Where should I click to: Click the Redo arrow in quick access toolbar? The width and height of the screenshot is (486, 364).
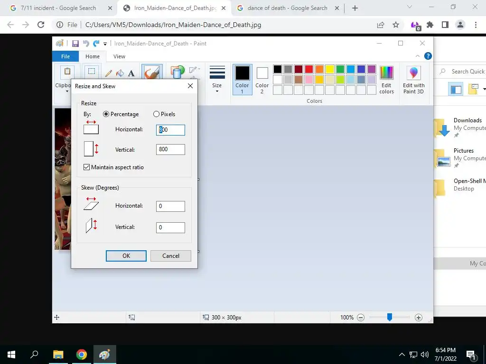click(x=96, y=44)
